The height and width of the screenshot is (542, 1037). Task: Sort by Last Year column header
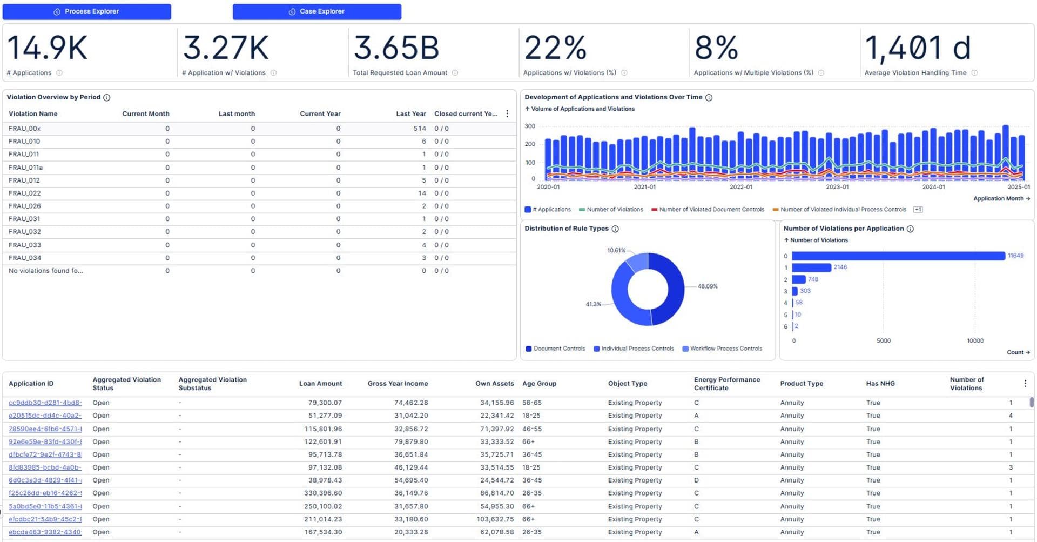(410, 114)
